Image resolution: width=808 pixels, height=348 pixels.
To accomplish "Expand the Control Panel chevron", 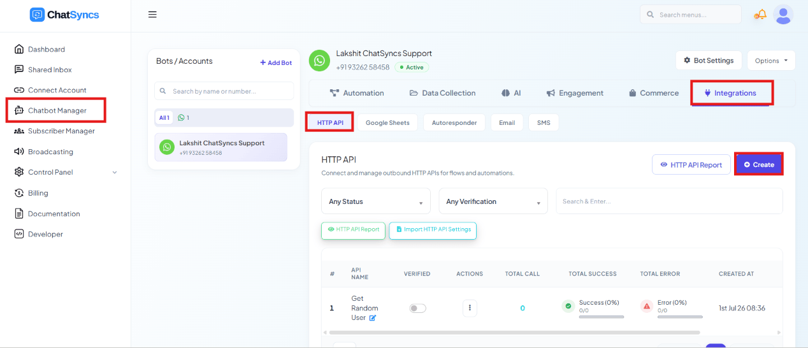I will pos(115,172).
